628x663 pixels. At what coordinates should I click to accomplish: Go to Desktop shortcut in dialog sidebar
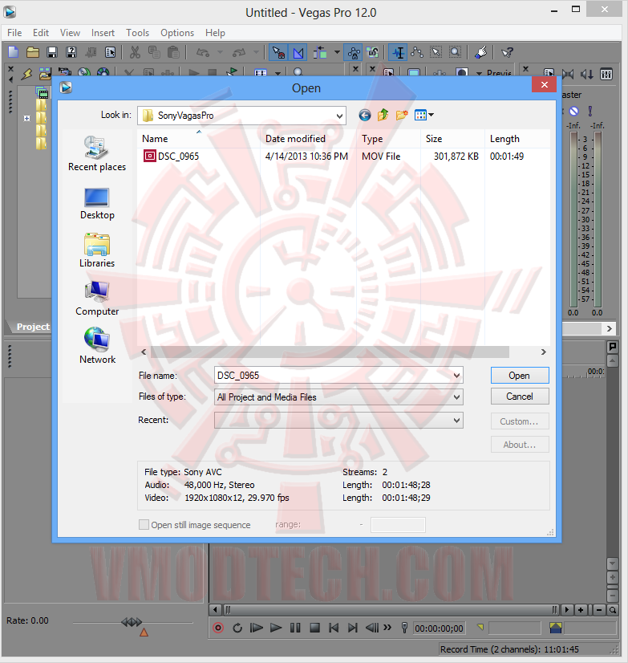97,204
